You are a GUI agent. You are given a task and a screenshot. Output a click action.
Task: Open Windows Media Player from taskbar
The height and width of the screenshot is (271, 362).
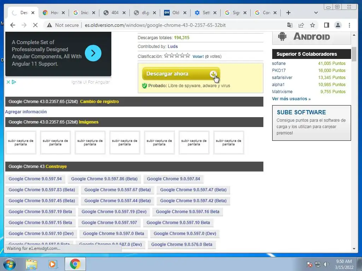pos(52,264)
